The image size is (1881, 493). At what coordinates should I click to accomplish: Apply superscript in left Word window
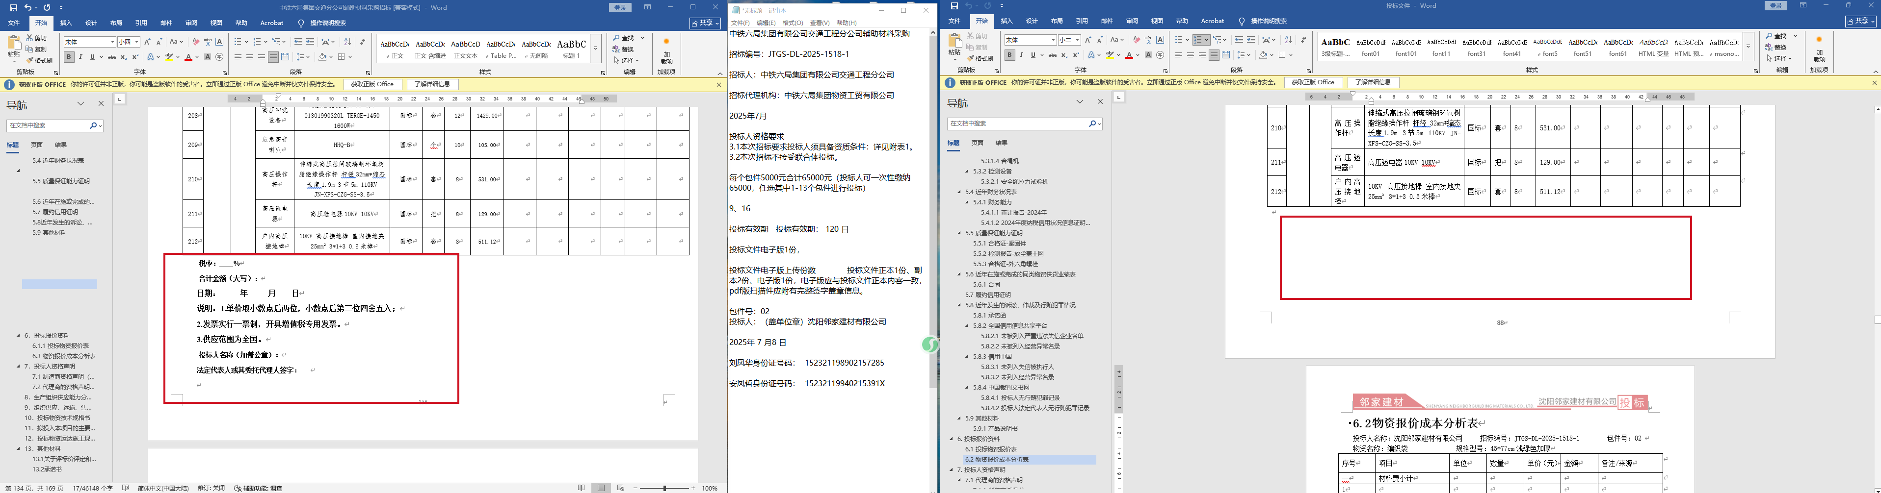click(x=135, y=57)
